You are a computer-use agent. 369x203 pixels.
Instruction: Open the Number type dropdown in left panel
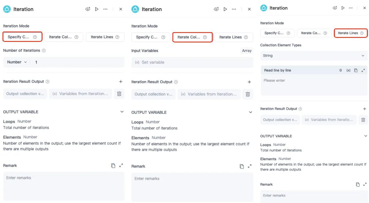[17, 62]
